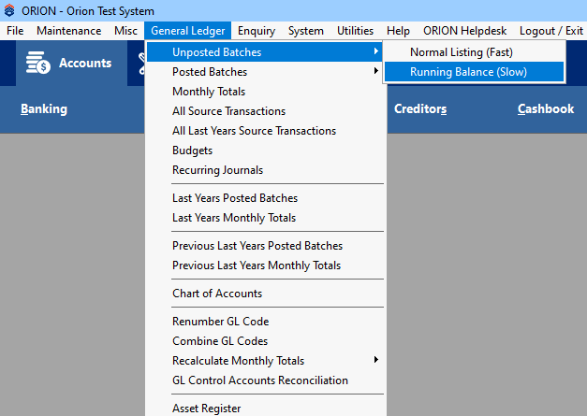Click the Logout / Exit menu item
Image resolution: width=587 pixels, height=416 pixels.
(x=551, y=31)
